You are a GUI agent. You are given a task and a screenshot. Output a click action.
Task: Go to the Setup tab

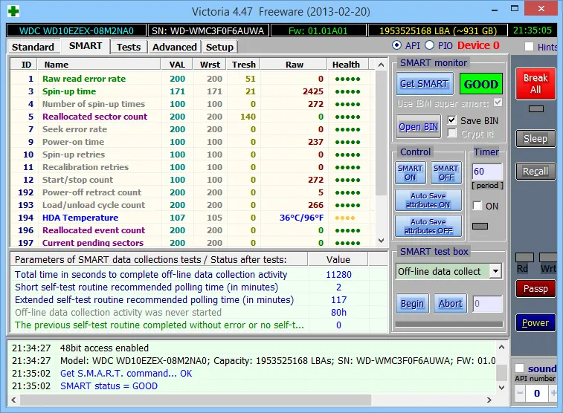point(219,47)
